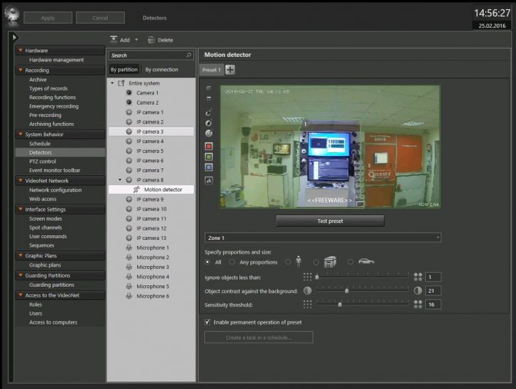Select the Preset 1 tab

[x=212, y=70]
